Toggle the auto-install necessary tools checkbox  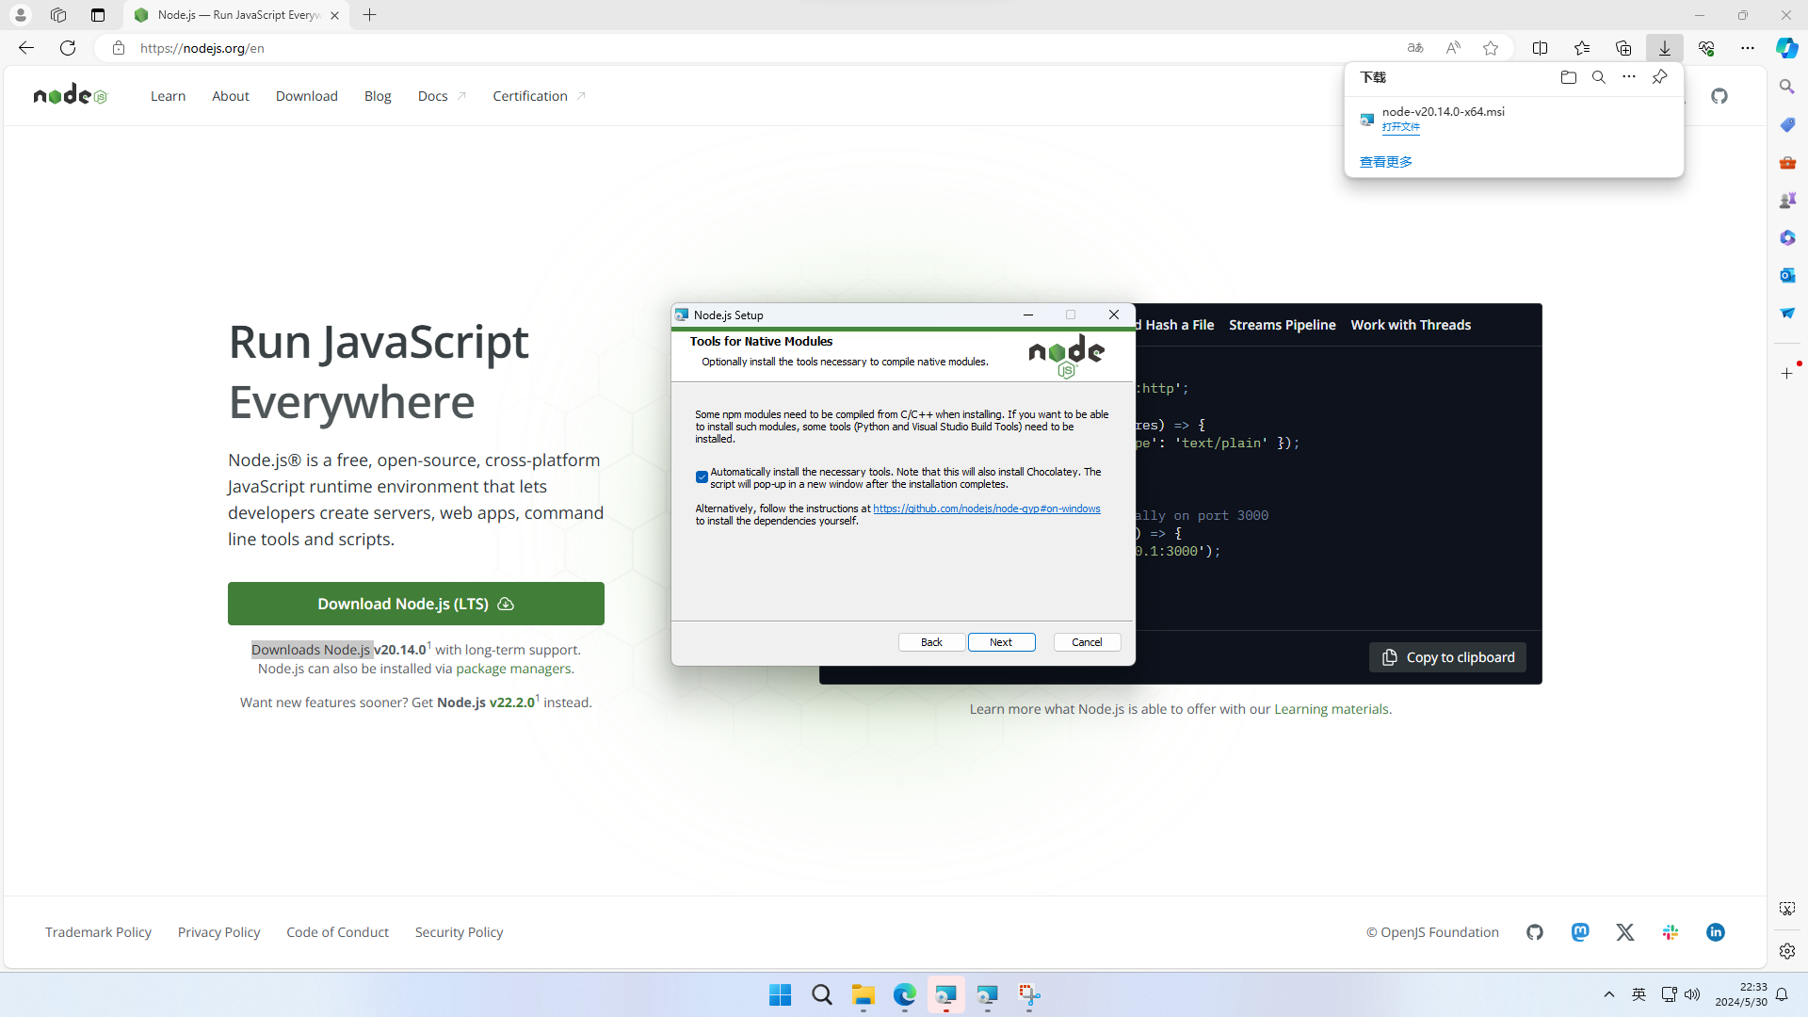(x=702, y=477)
